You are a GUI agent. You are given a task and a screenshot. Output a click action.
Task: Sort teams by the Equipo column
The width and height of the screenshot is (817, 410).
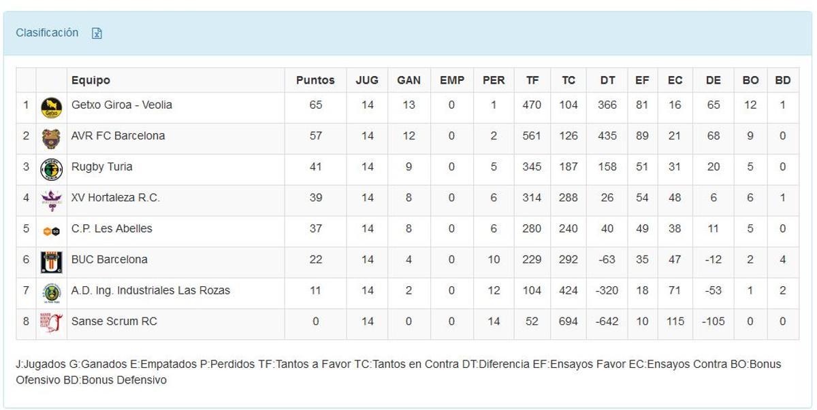(x=89, y=80)
